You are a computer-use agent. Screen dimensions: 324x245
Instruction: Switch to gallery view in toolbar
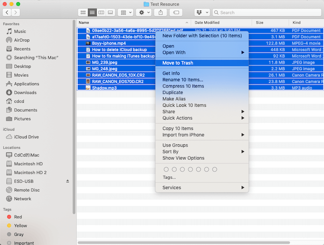(110, 12)
